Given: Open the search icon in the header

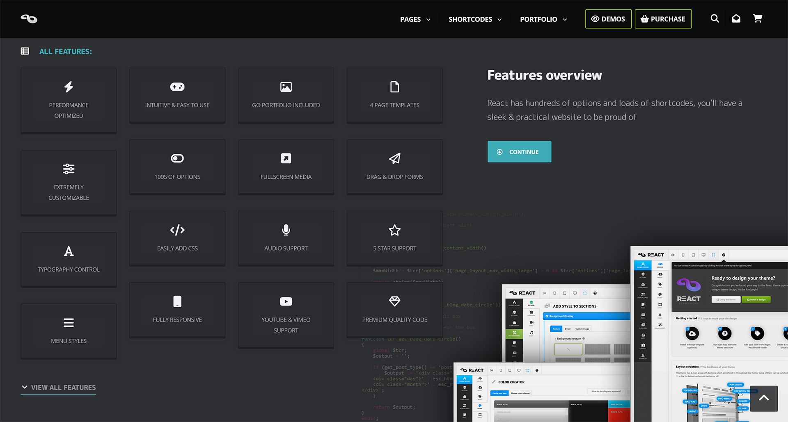Looking at the screenshot, I should pos(715,18).
